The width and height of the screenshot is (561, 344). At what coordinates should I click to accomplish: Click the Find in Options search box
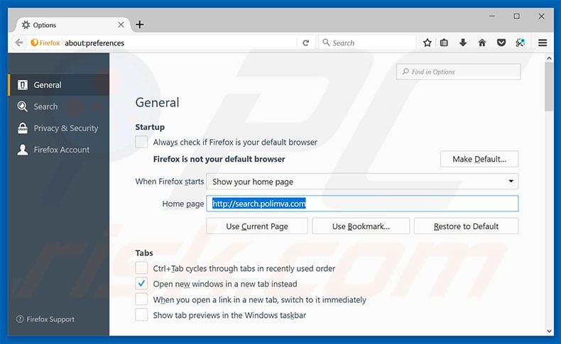click(x=458, y=72)
